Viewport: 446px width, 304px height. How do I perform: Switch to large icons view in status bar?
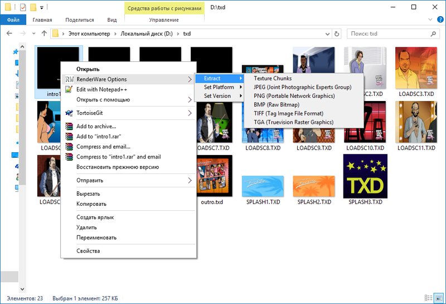[439, 298]
